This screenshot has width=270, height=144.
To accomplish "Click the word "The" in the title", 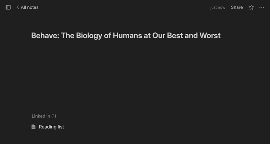I will (67, 36).
